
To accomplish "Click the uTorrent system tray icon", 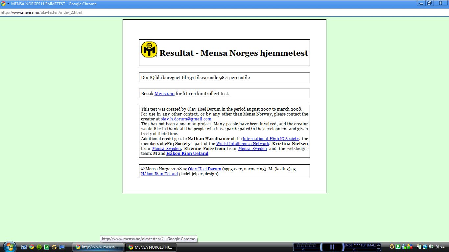I will (398, 247).
